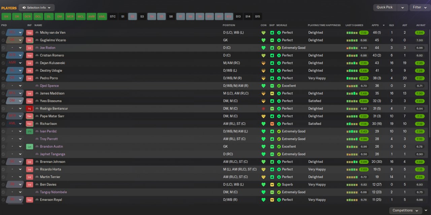Select the S1 substitute slot
The height and width of the screenshot is (215, 431).
(123, 16)
